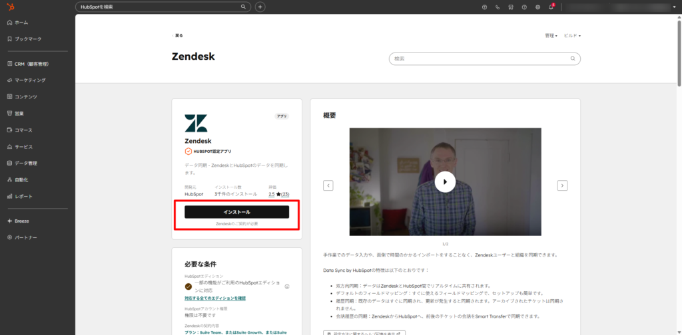Screen dimensions: 682x335
Task: Click the 必要な条件 heading
Action: (200, 265)
